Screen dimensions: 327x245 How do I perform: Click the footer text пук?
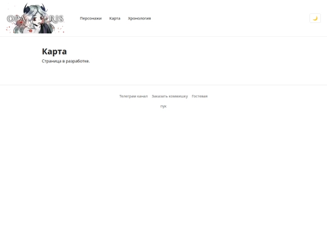[x=163, y=106]
